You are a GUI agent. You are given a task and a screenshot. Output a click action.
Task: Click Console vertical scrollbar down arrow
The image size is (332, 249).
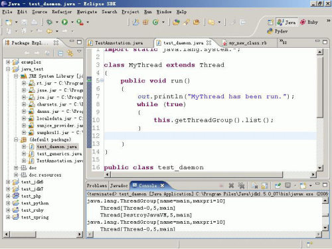coord(325,227)
